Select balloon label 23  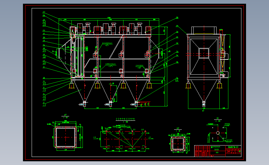44,25
